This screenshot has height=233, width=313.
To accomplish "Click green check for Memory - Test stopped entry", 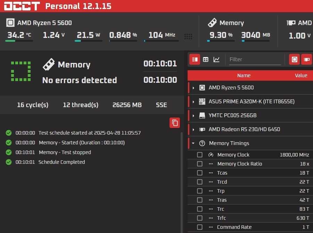I will (x=9, y=152).
